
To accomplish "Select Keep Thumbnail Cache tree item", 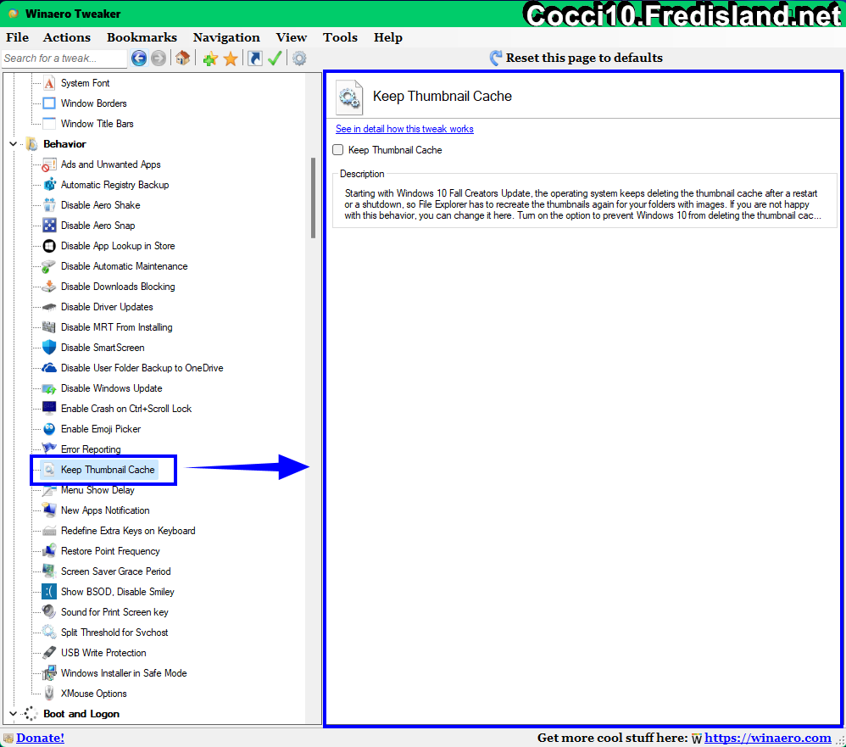I will 108,470.
